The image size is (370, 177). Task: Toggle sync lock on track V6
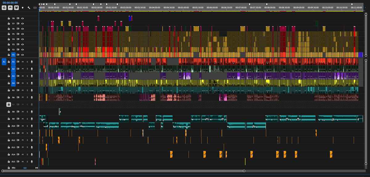point(18,29)
